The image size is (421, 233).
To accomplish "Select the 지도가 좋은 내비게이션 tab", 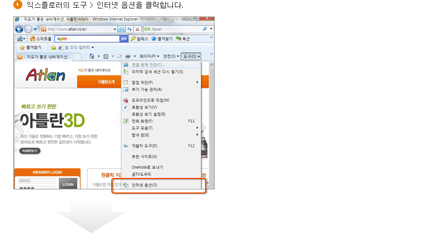I will click(x=44, y=57).
